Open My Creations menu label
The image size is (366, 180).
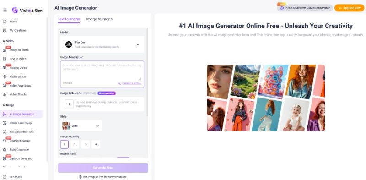[18, 30]
